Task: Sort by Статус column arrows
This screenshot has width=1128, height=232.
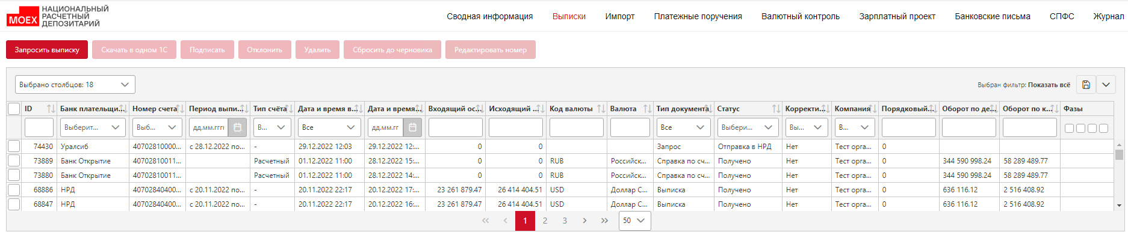Action: coord(776,109)
